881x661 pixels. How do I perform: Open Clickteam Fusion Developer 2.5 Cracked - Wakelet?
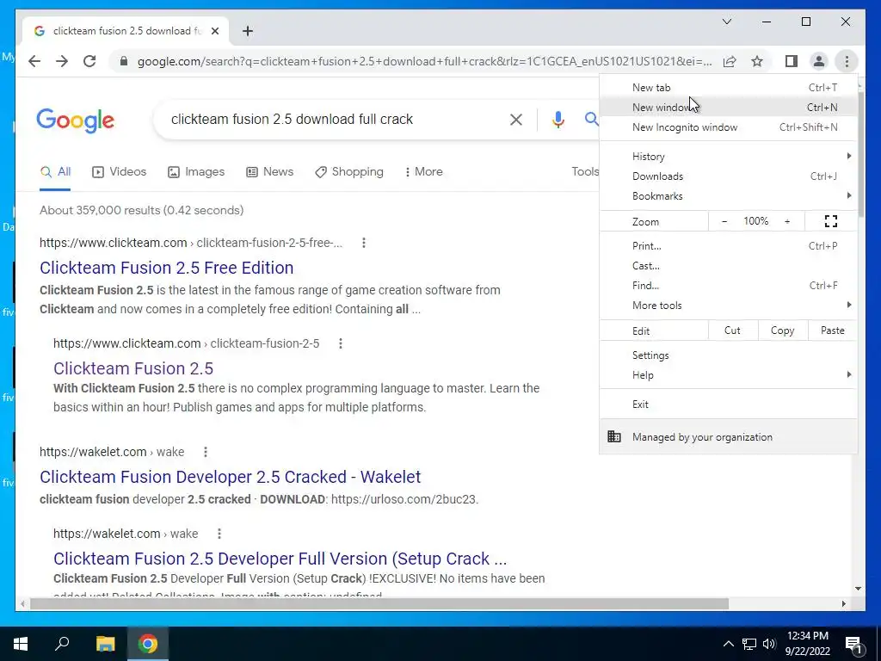(x=230, y=477)
